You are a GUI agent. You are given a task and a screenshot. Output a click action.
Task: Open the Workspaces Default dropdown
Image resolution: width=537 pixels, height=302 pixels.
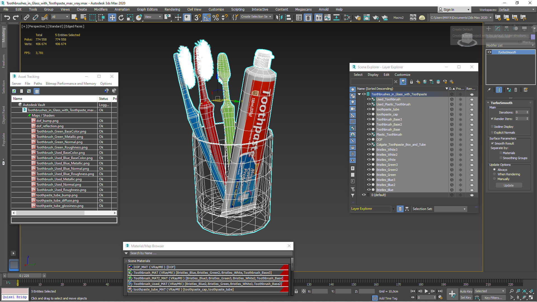[517, 10]
